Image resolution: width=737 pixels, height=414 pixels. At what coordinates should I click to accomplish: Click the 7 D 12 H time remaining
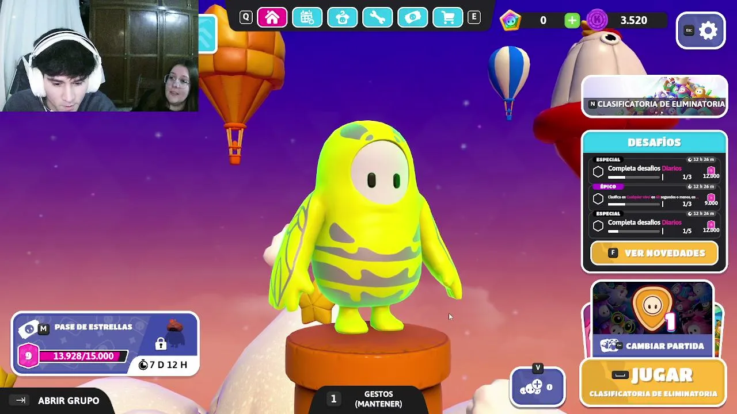tap(168, 365)
